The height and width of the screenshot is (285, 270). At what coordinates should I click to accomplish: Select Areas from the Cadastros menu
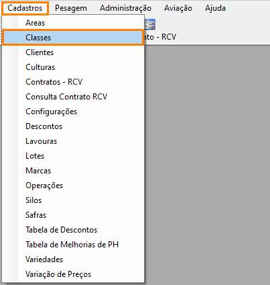[73, 23]
